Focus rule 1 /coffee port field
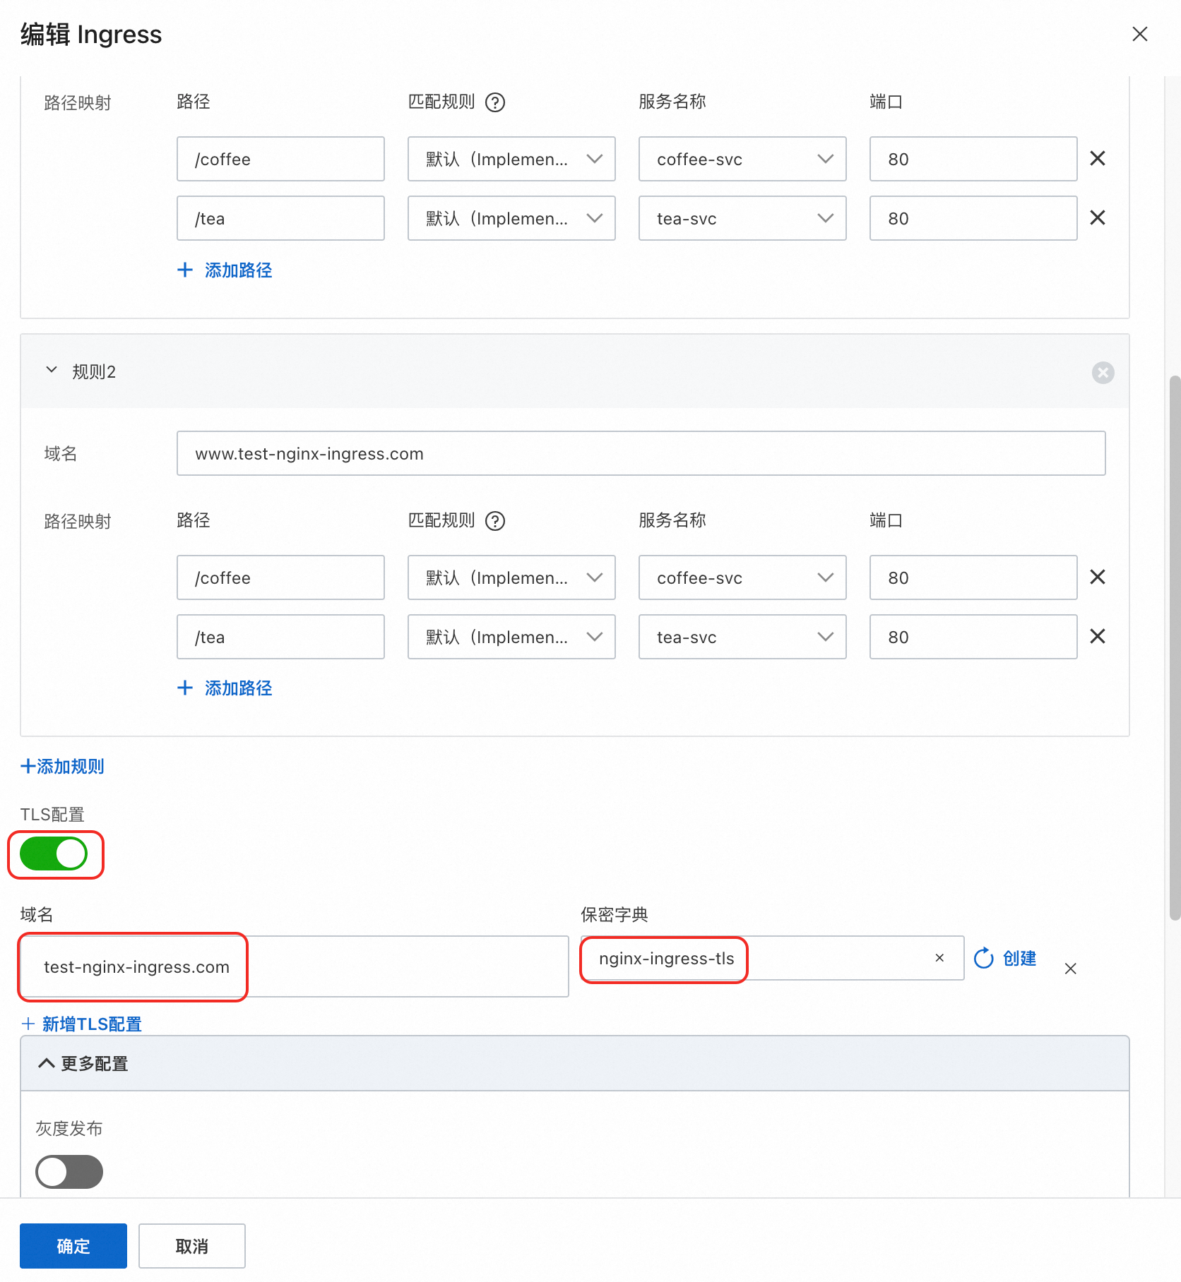 click(x=973, y=159)
